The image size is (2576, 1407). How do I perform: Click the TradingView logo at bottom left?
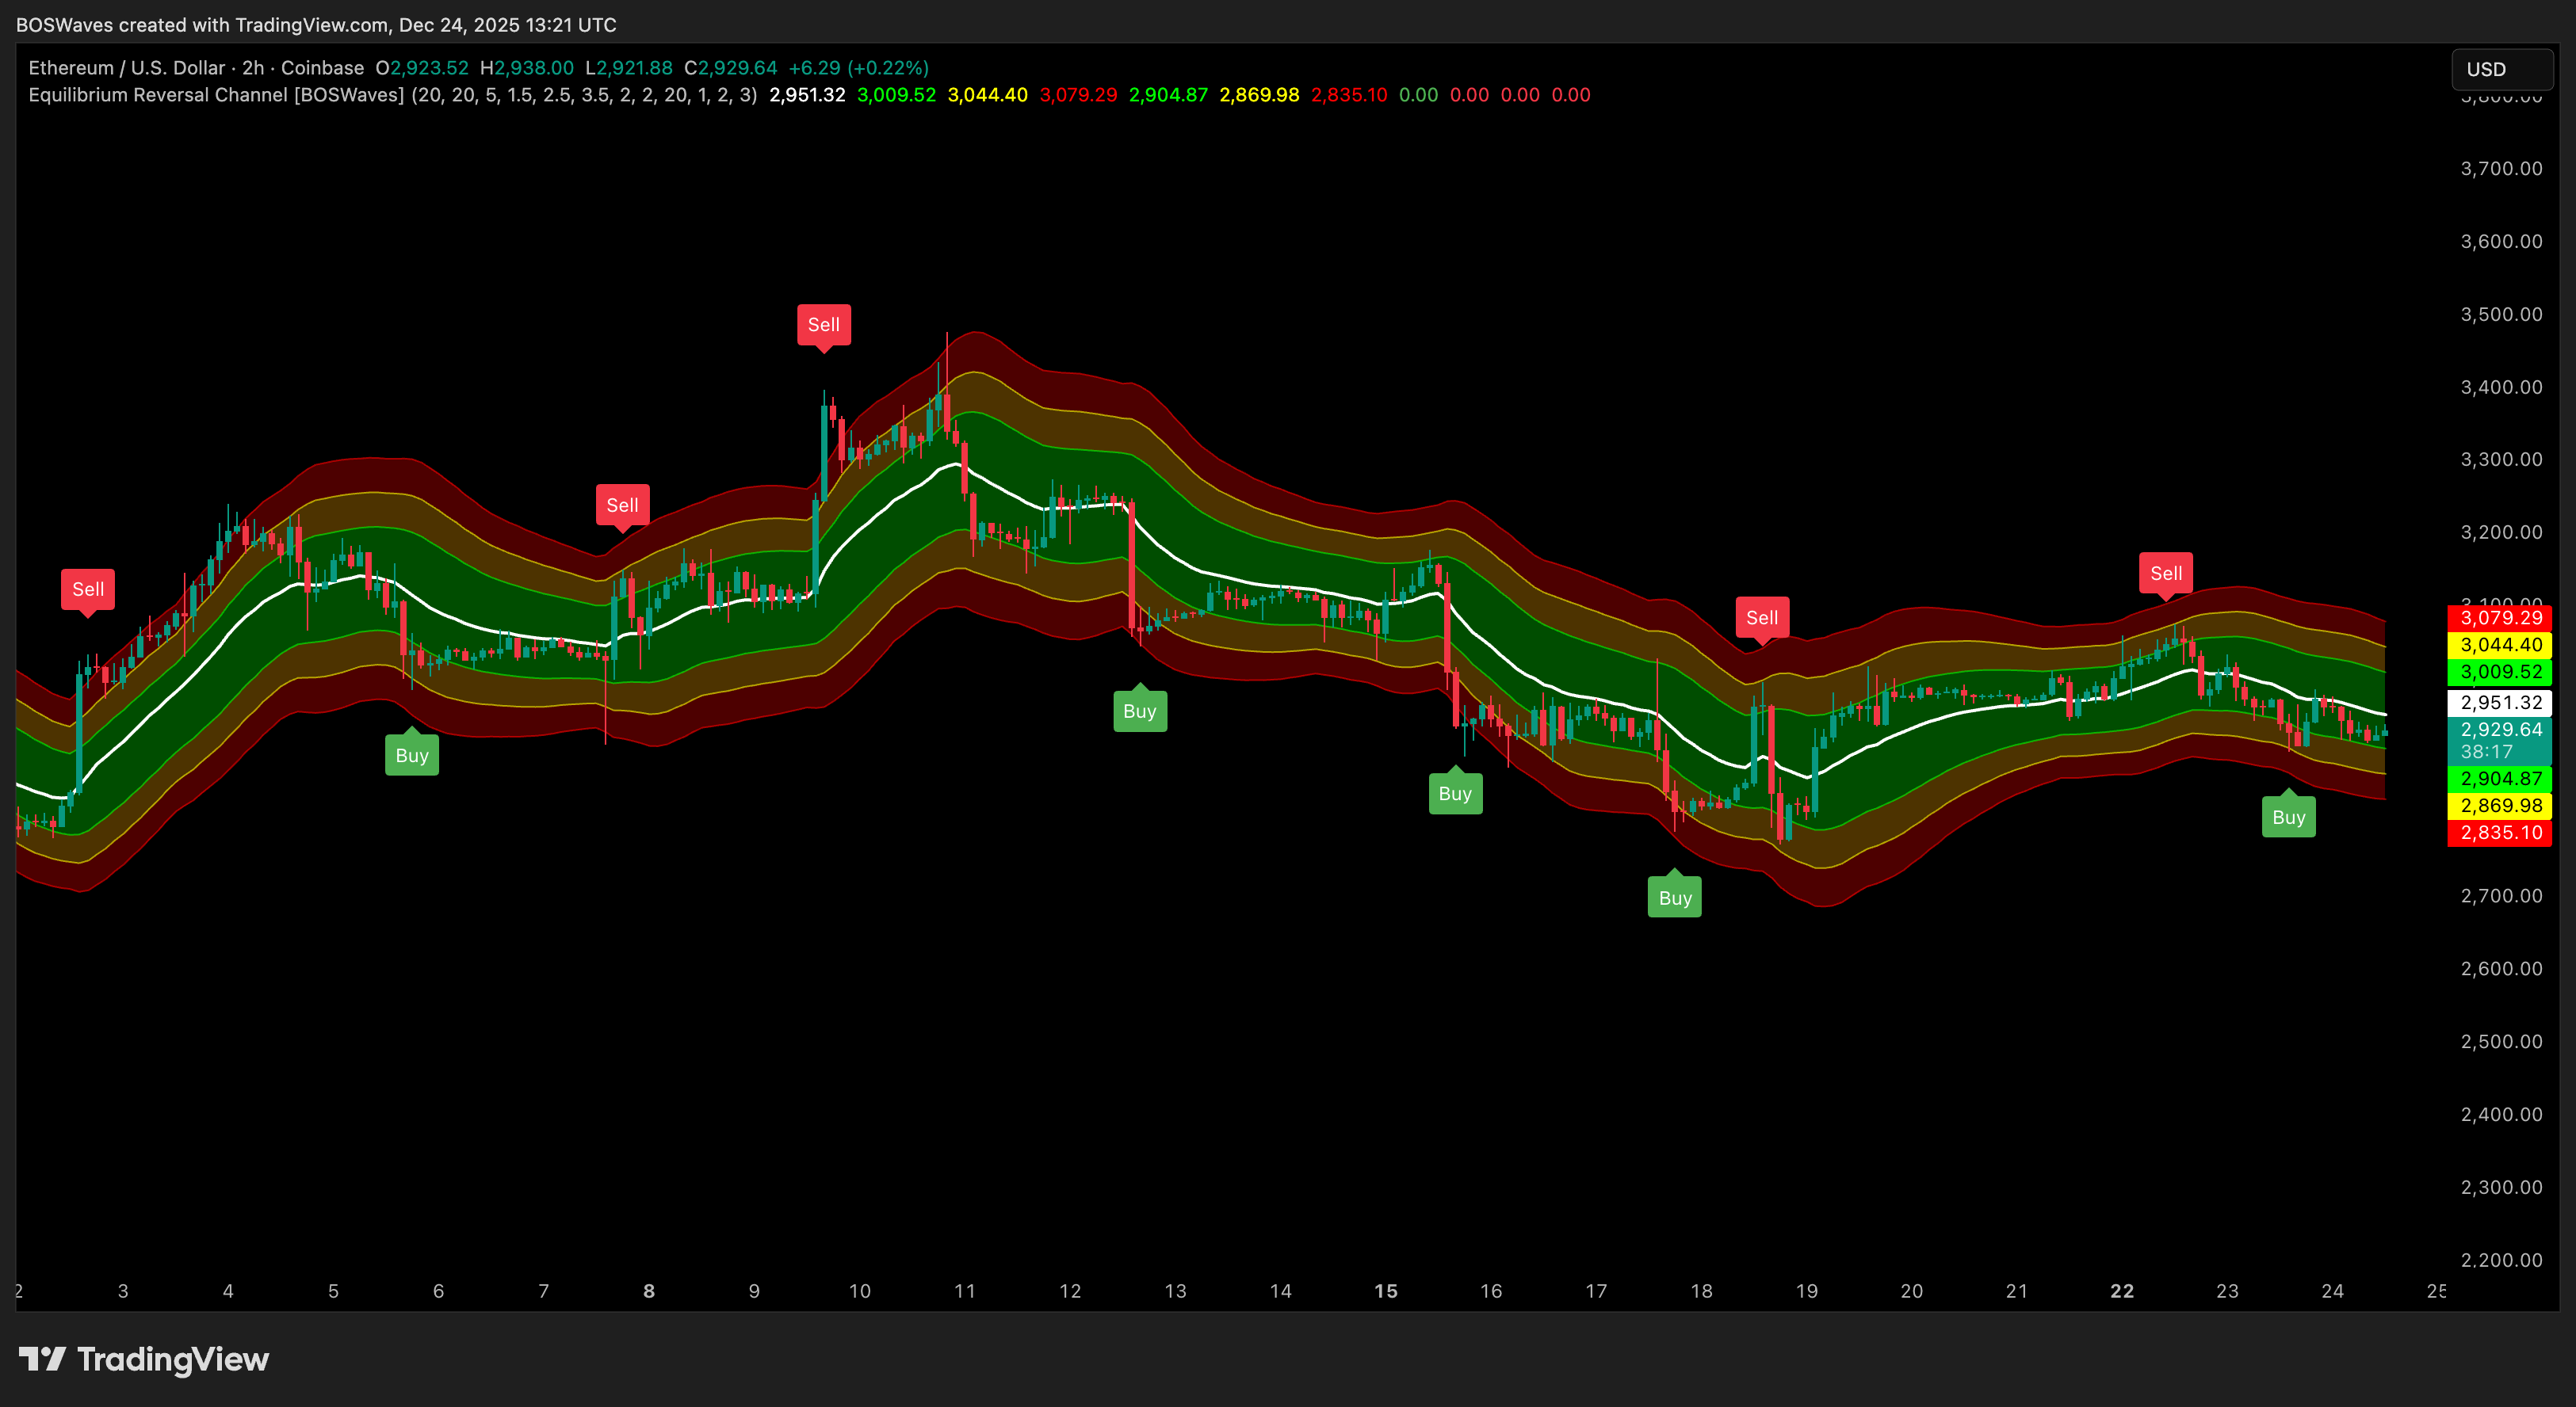coord(143,1359)
